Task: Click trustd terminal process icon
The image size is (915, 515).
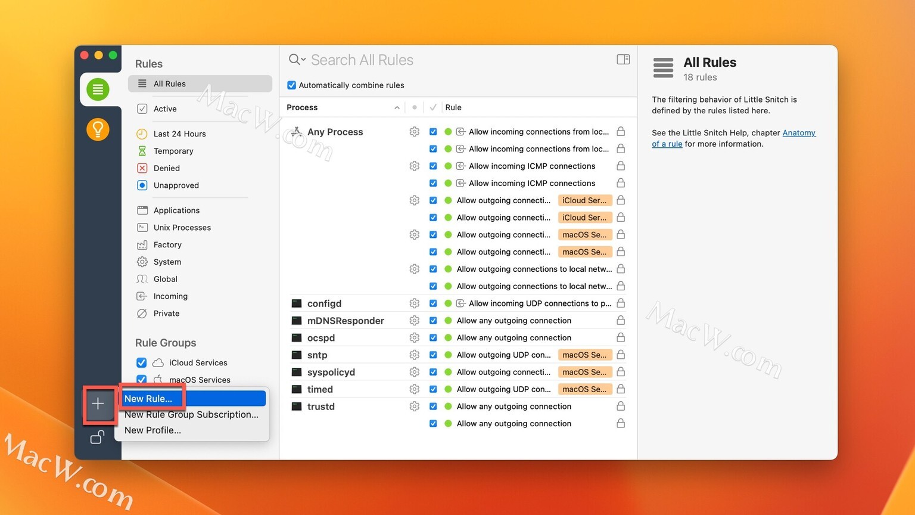Action: click(296, 407)
